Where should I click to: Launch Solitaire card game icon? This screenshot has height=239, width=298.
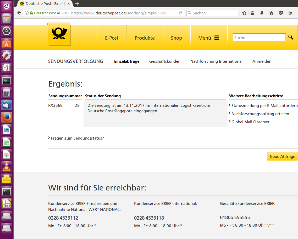7,68
